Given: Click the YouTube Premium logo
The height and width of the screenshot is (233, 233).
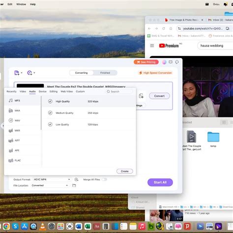Looking at the screenshot, I should point(169,46).
